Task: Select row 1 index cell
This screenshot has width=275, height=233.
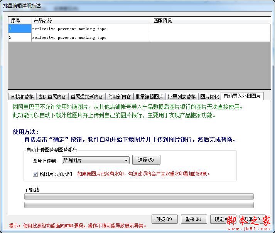Action: 20,28
